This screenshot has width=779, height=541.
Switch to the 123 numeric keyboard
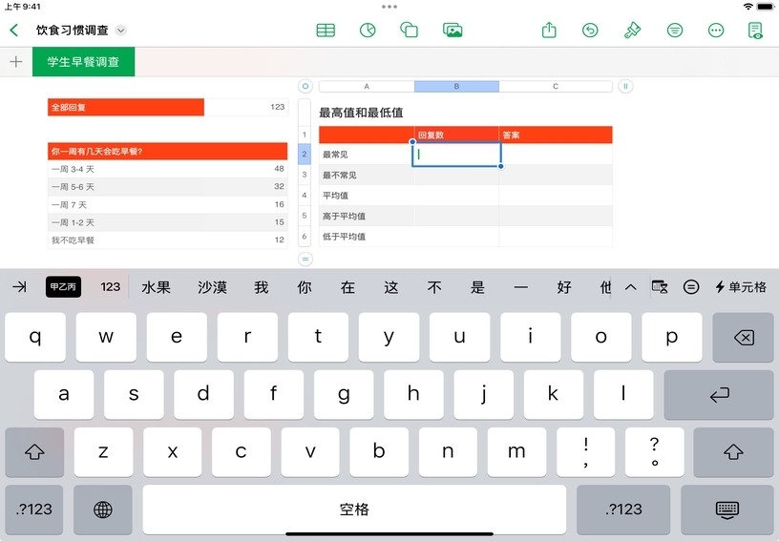pyautogui.click(x=111, y=287)
